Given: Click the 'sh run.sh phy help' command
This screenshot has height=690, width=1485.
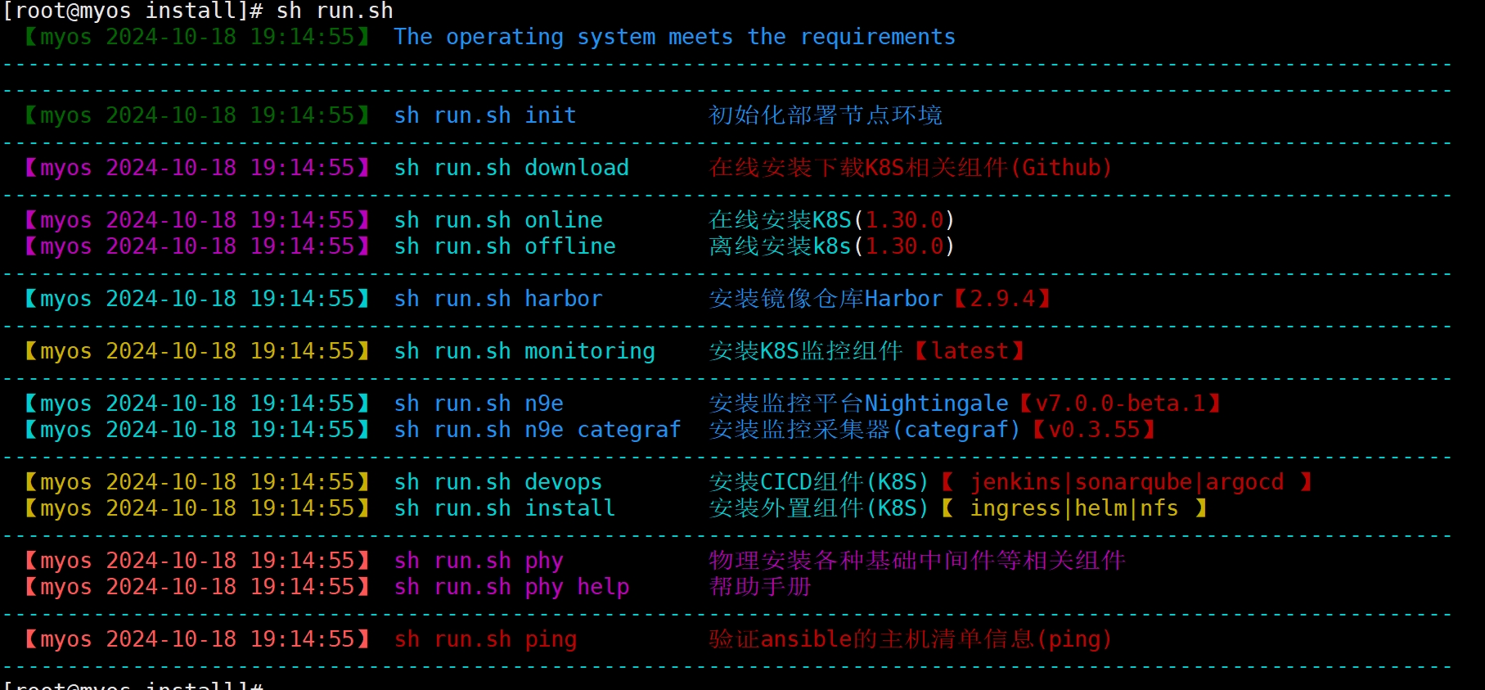Looking at the screenshot, I should pos(511,587).
